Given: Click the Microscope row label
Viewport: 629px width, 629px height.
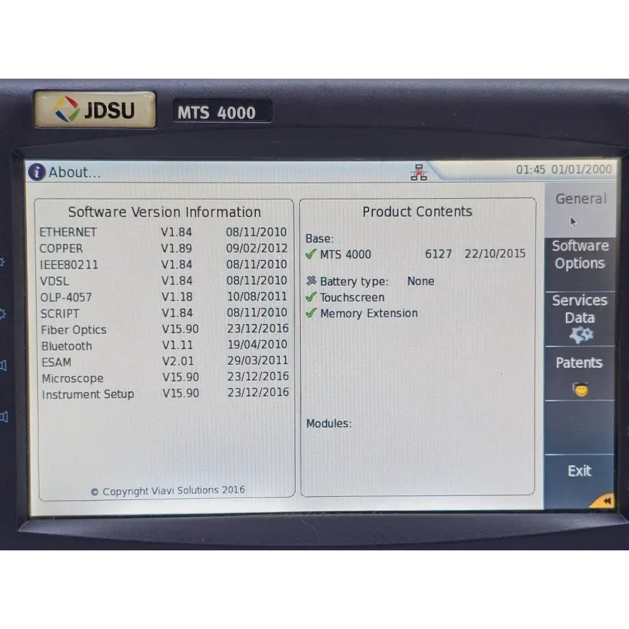Looking at the screenshot, I should (72, 378).
